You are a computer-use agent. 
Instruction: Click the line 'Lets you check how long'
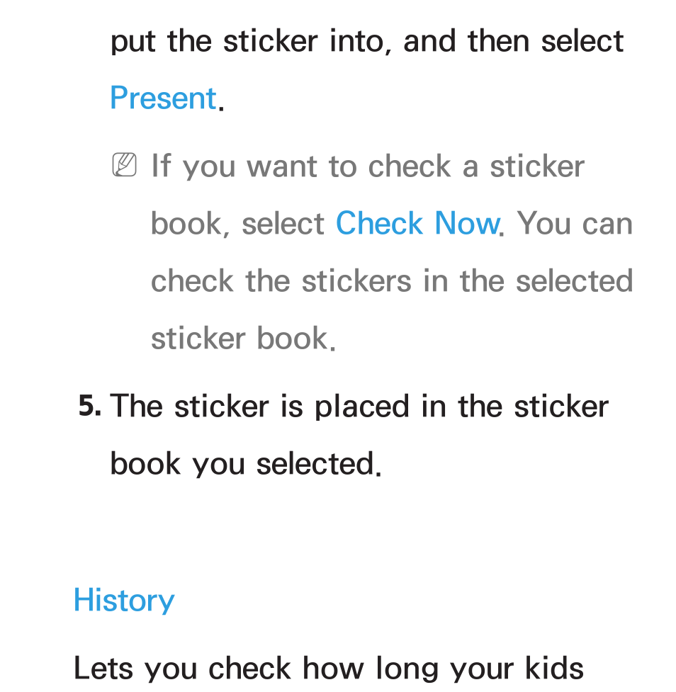(x=293, y=669)
